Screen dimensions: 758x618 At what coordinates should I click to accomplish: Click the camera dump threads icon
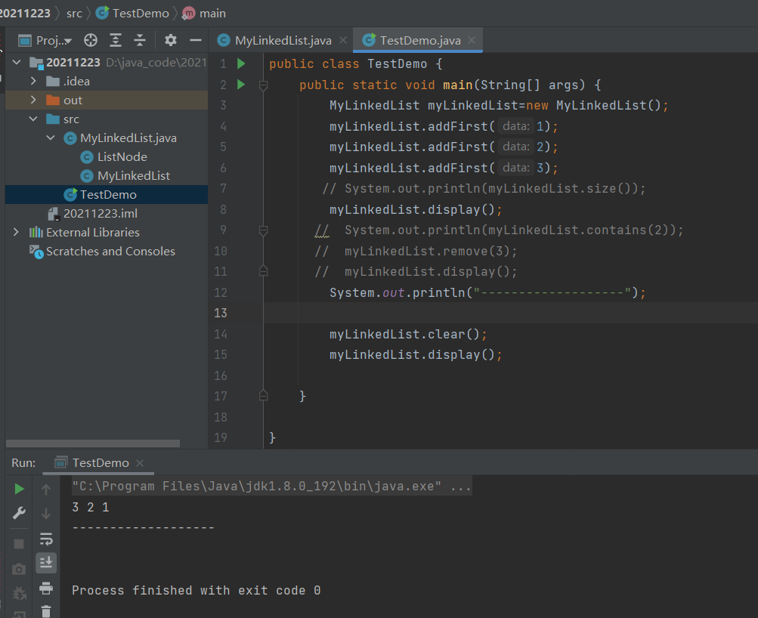19,569
